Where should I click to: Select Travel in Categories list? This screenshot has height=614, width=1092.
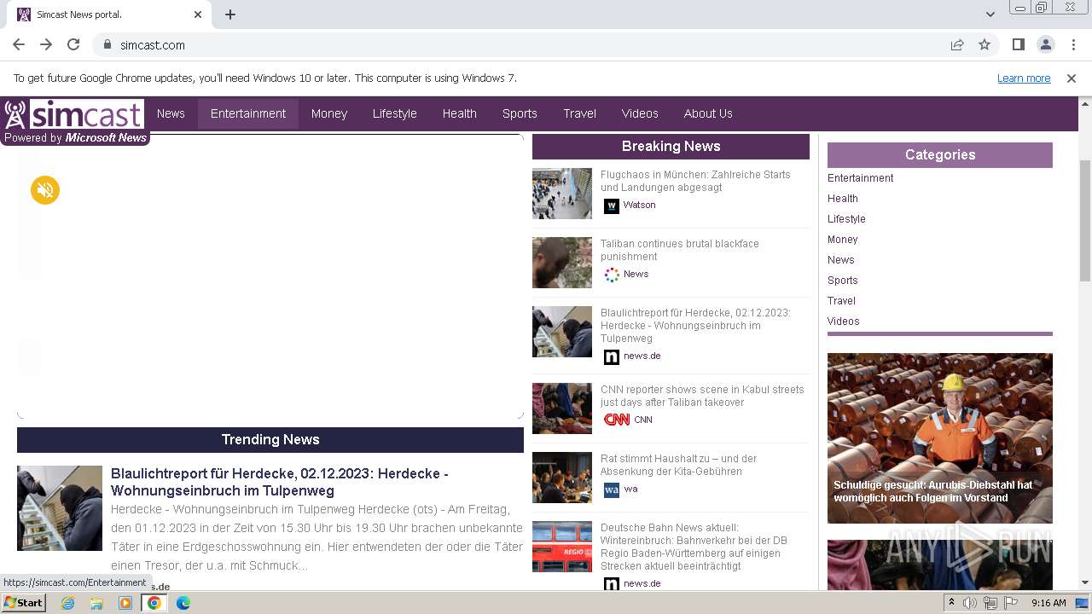tap(841, 301)
